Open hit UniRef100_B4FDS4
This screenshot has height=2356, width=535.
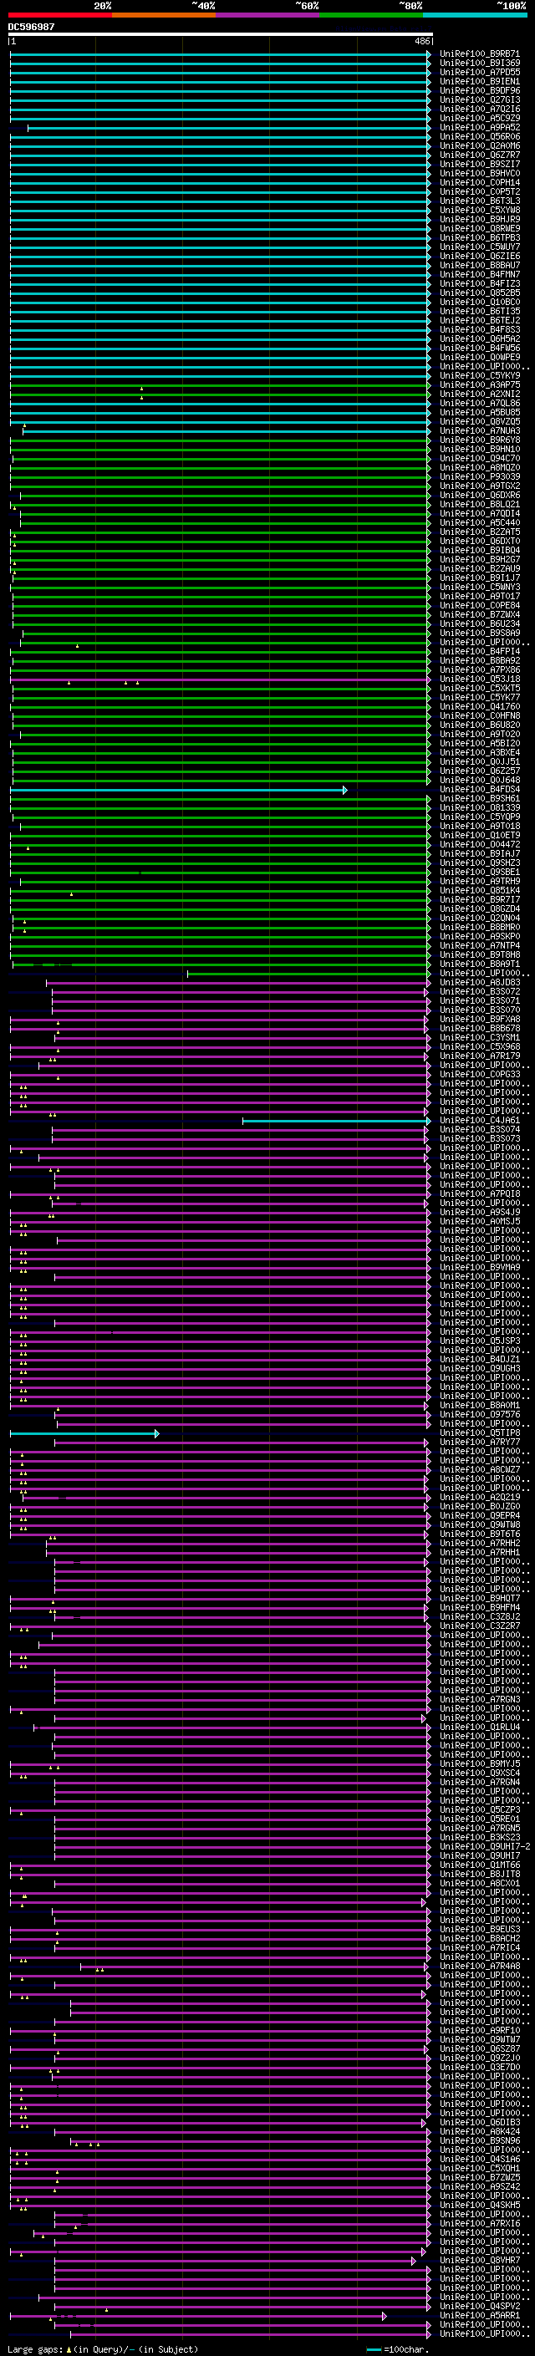pos(480,789)
